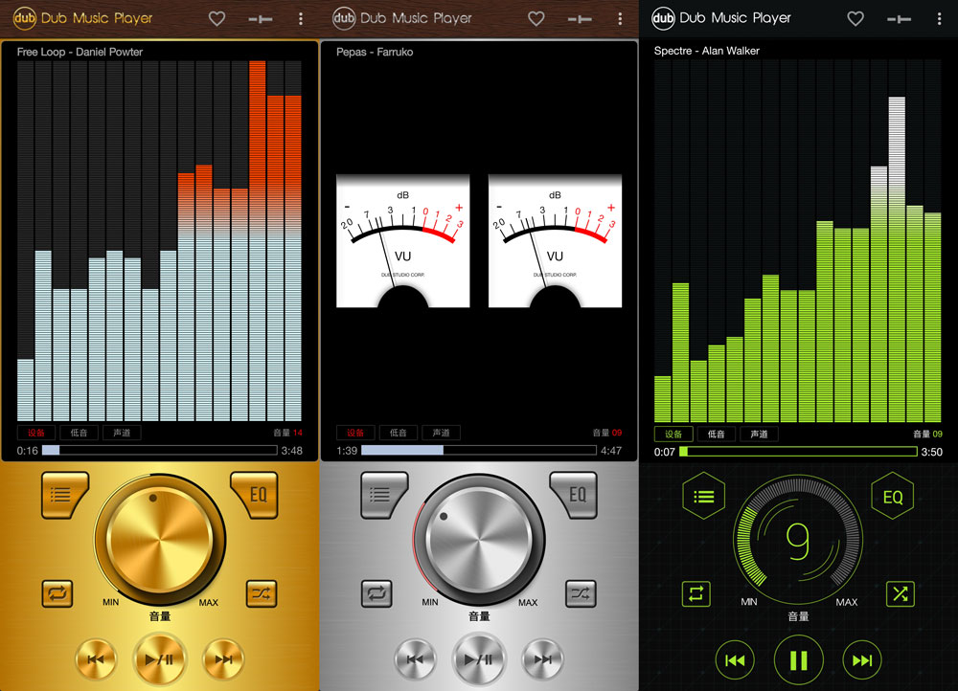Toggle shuffle mode in green player
The width and height of the screenshot is (958, 691).
(900, 594)
